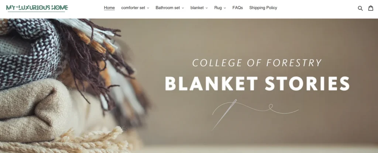The image size is (378, 153).
Task: Click the My-Luxurious Home logo
Action: [x=37, y=8]
